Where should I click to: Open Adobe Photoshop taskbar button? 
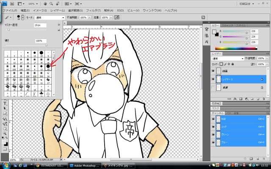(86, 165)
